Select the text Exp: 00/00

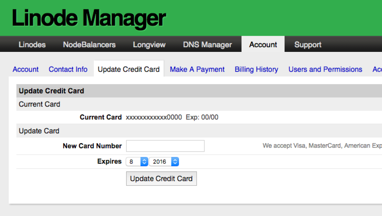[202, 117]
